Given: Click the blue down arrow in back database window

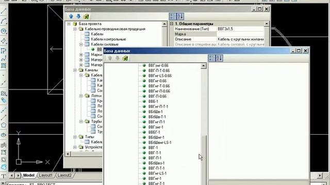Looking at the screenshot, I should 78,16.
